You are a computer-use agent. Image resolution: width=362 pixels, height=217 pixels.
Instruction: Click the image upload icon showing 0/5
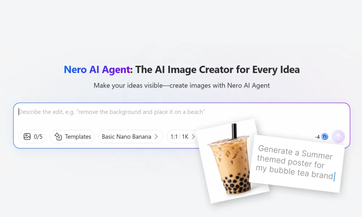click(x=32, y=136)
